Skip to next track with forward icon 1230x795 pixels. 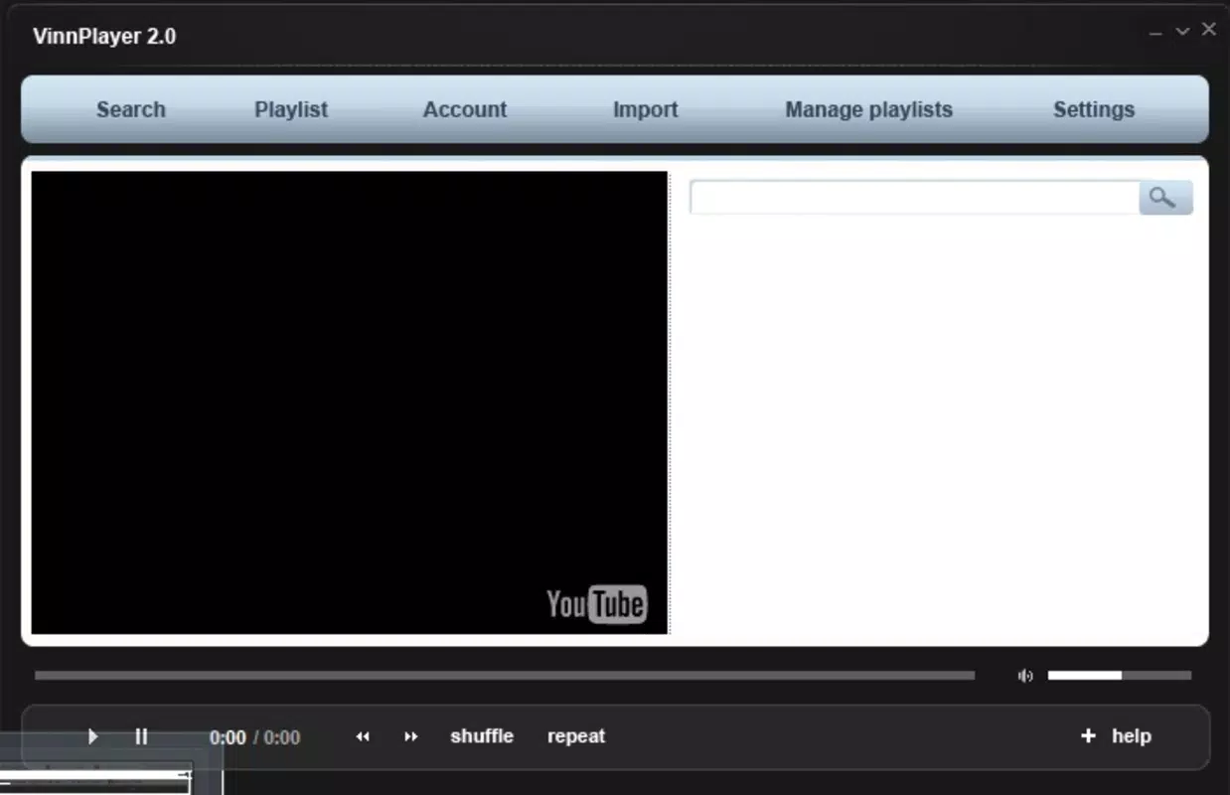coord(411,736)
